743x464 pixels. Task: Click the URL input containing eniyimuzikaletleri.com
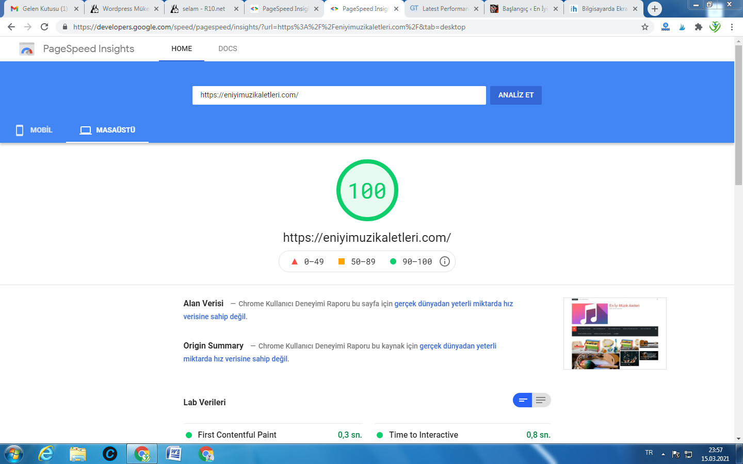tap(339, 95)
